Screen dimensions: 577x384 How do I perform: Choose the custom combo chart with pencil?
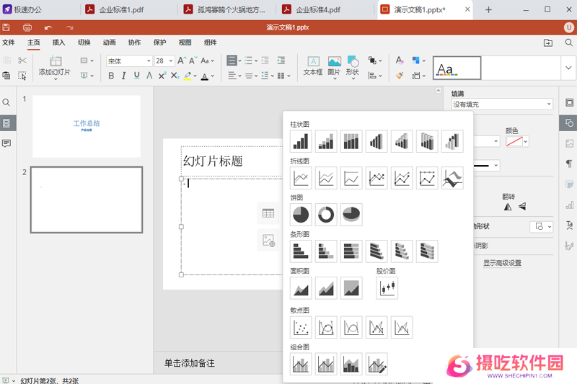[x=376, y=364]
